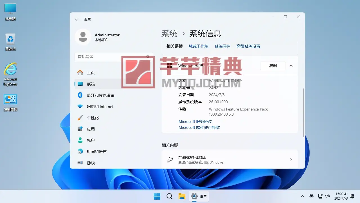Open 域或工作组 link
This screenshot has height=203, width=360.
pyautogui.click(x=199, y=46)
